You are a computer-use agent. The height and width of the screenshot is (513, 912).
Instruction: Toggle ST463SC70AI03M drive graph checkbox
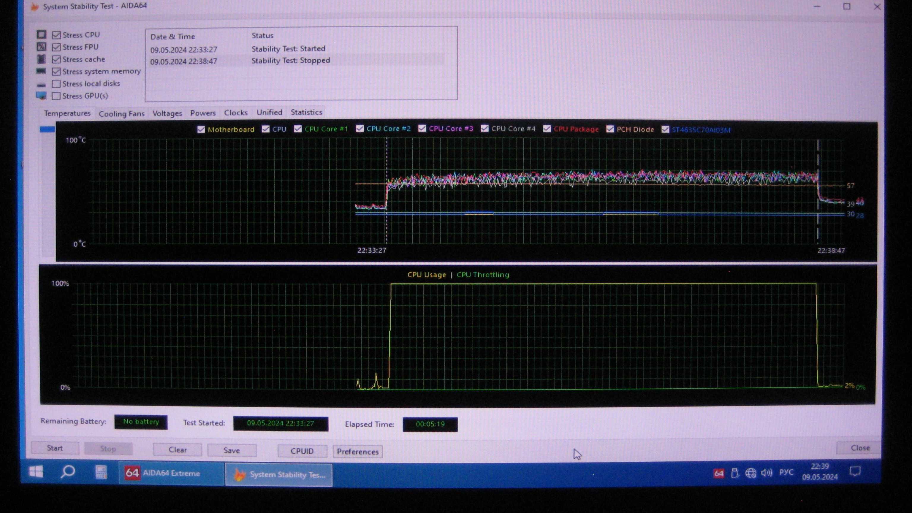[x=665, y=129]
